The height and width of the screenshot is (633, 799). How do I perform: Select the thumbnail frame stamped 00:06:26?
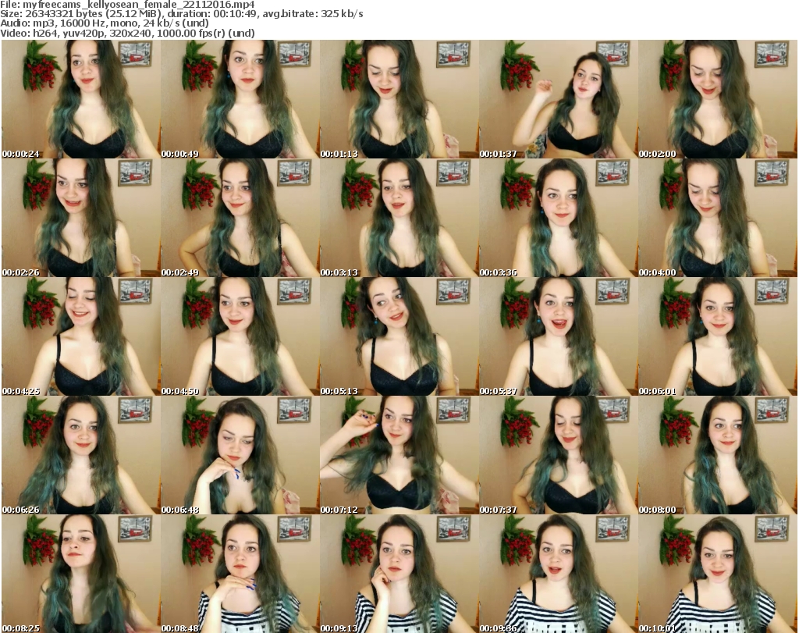[81, 455]
